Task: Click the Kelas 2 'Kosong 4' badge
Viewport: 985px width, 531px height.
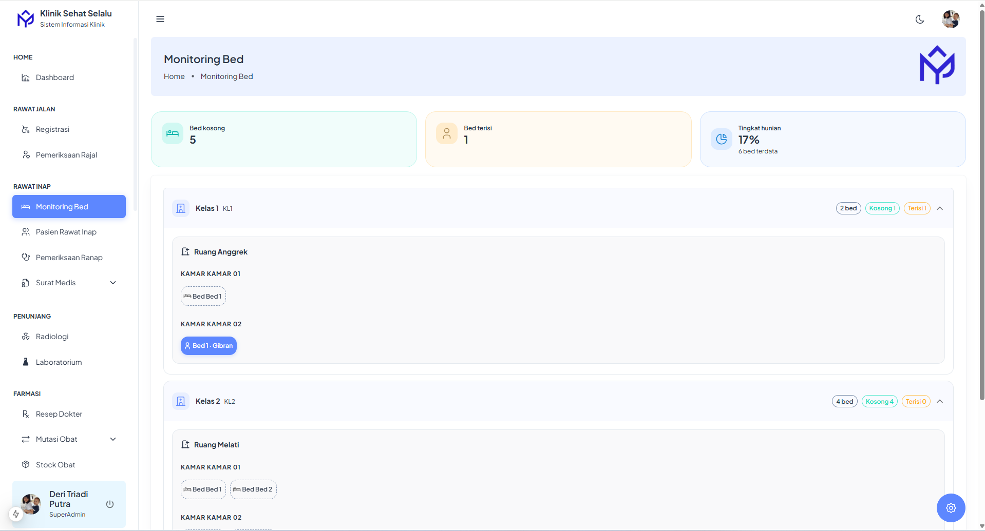Action: coord(880,401)
